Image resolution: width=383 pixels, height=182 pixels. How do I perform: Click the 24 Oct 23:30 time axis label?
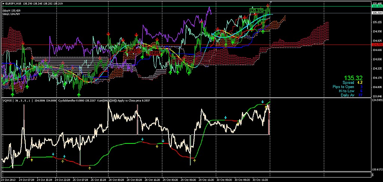[x=62, y=179]
